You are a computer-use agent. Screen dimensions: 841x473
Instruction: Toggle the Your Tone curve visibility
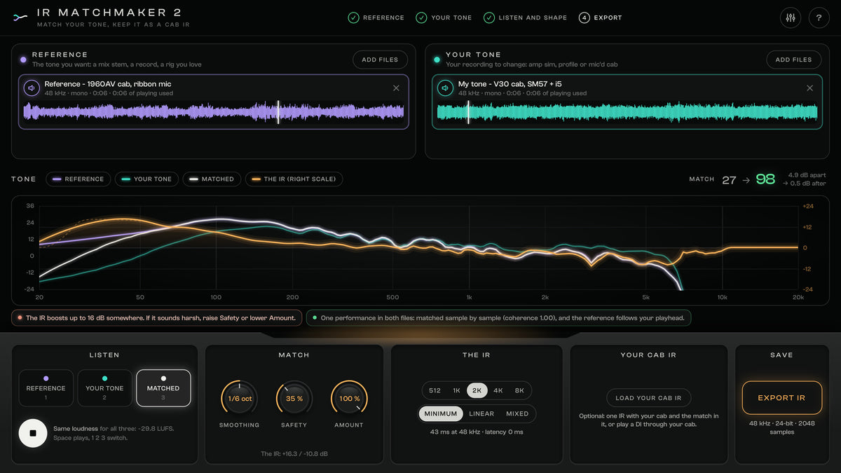pos(146,179)
